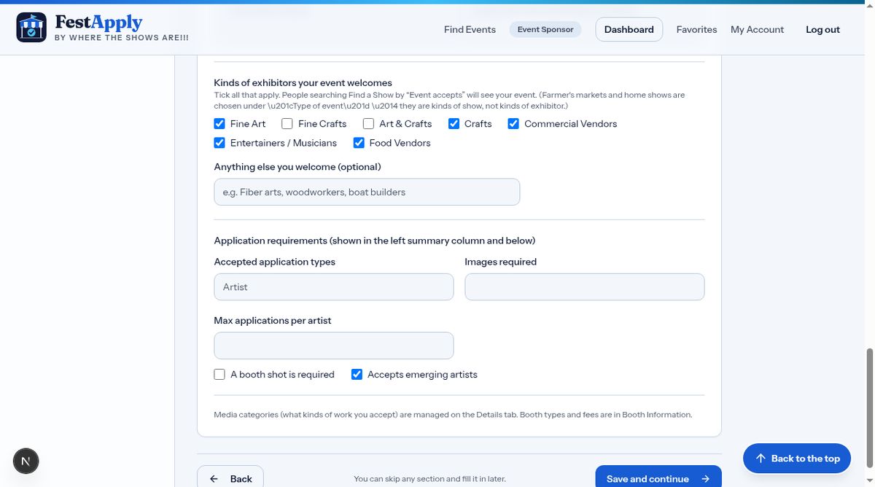Screen dimensions: 875x487
Task: Click 'Kinds of exhibitors your event welcomes' heading
Action: tap(303, 83)
